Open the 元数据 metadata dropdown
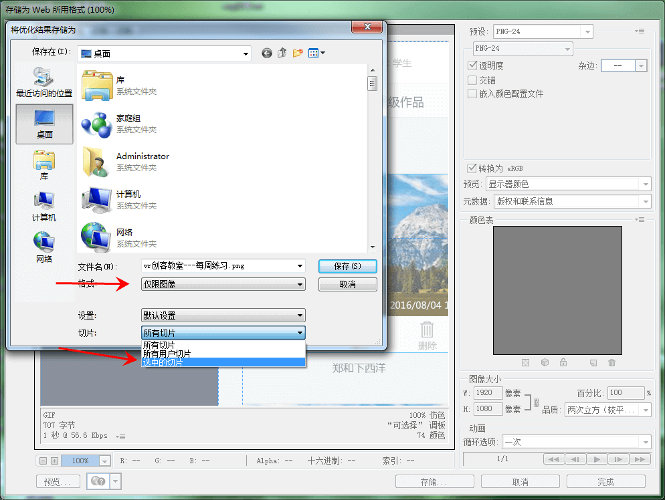 click(x=573, y=201)
